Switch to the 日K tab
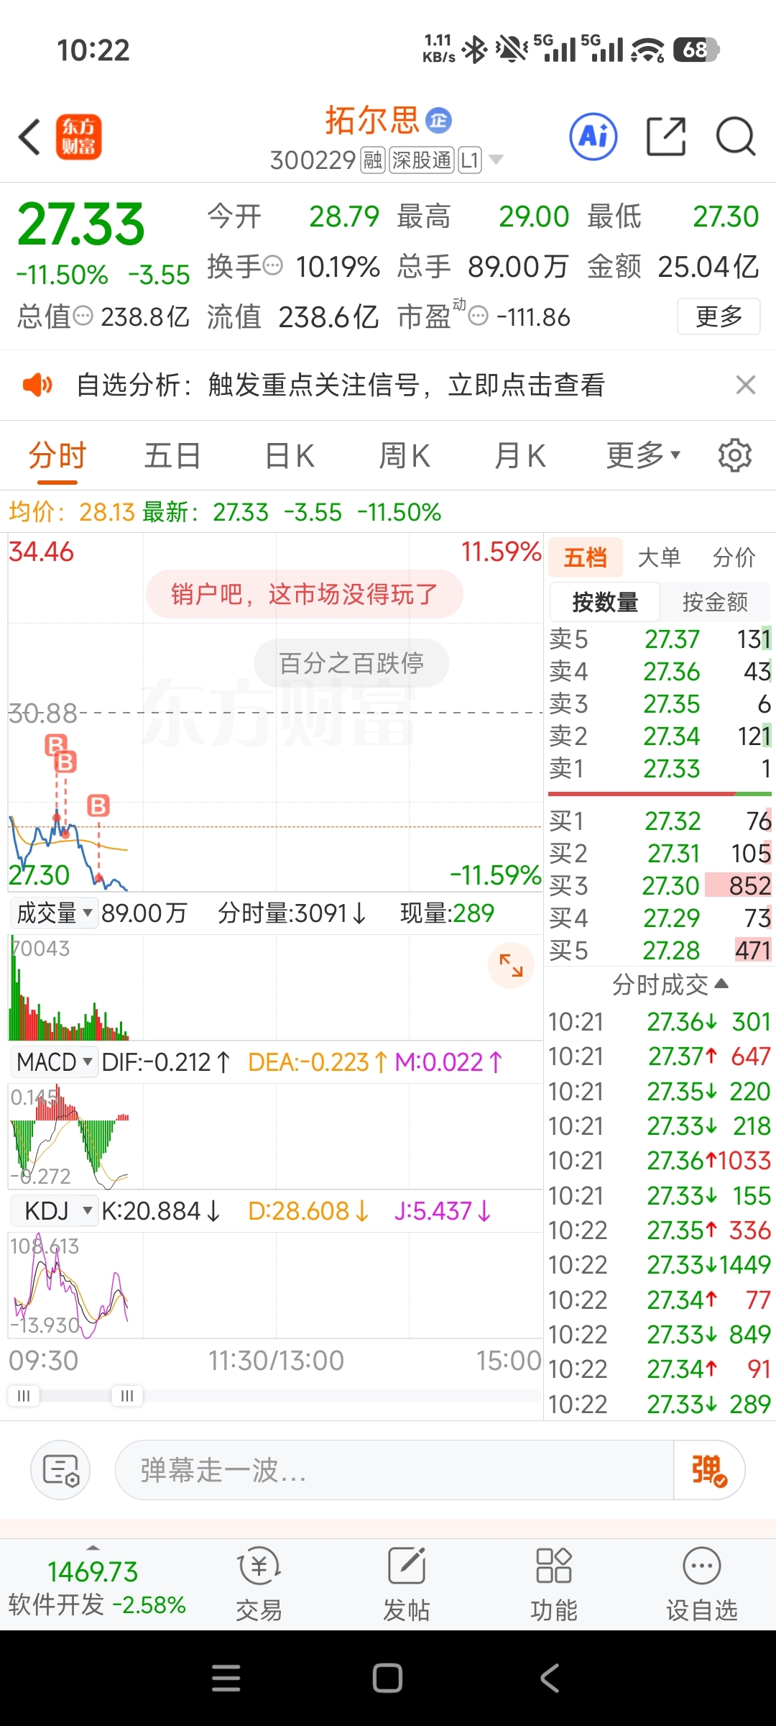Viewport: 776px width, 1726px height. coord(290,455)
